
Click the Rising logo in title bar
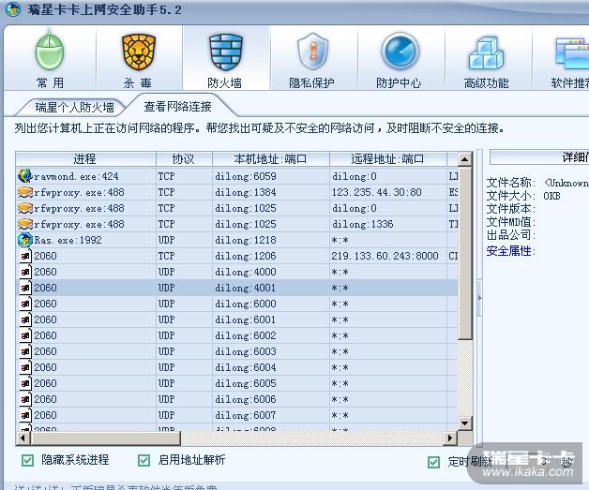[13, 9]
